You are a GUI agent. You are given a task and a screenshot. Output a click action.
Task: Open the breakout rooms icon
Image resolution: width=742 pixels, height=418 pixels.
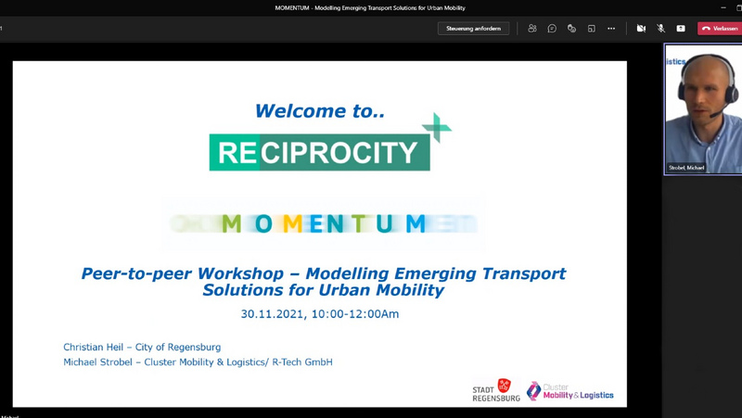tap(592, 29)
